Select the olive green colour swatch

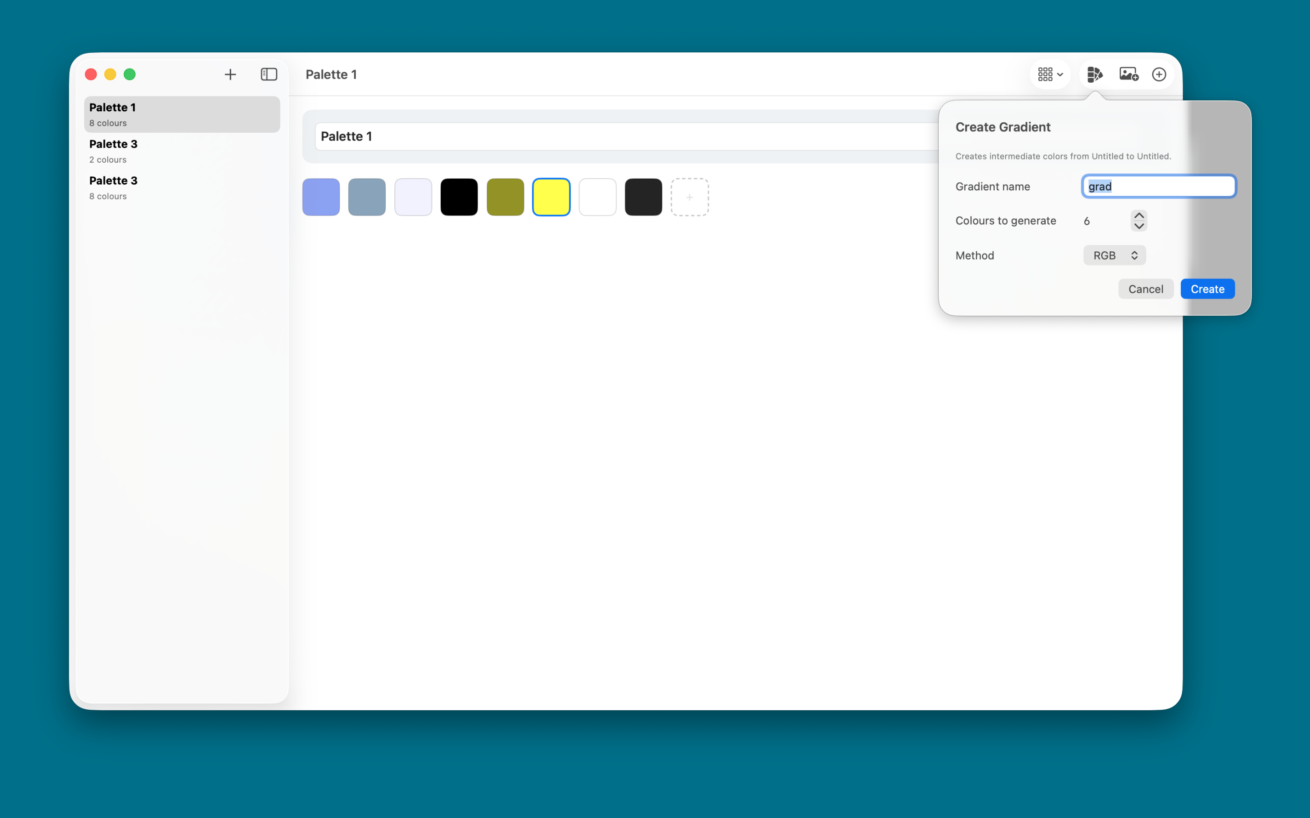click(504, 197)
